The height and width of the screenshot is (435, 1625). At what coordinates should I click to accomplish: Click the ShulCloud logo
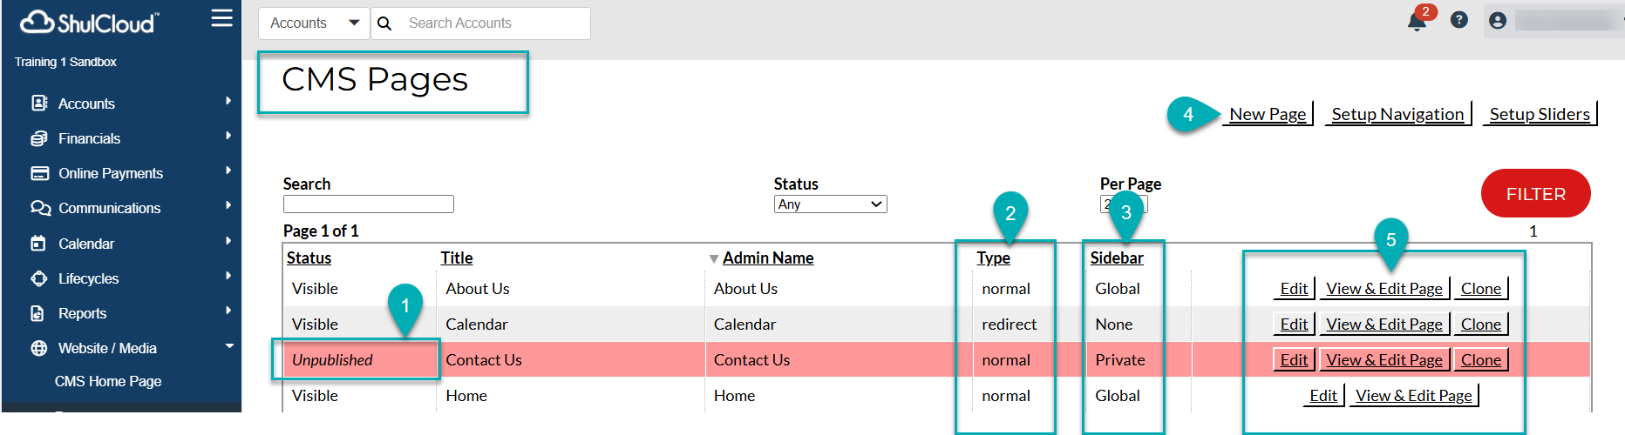(x=90, y=22)
